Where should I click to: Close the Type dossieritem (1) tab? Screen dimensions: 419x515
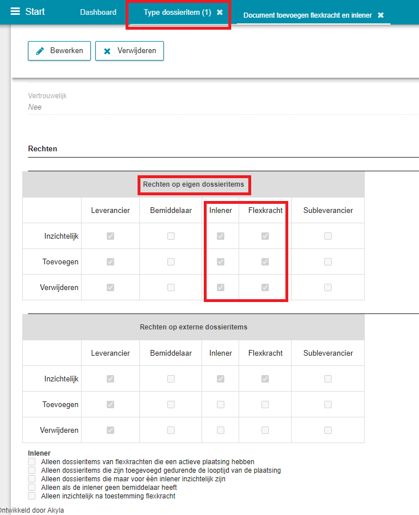click(x=220, y=13)
